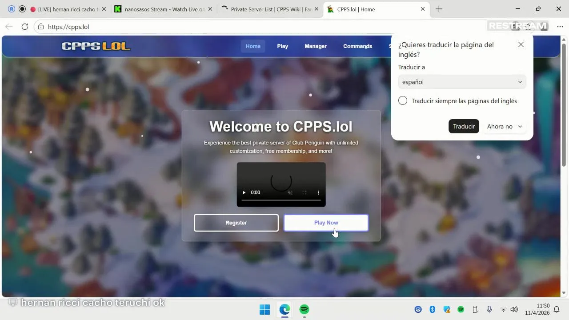Viewport: 569px width, 320px height.
Task: Open video fullscreen mode
Action: click(305, 192)
